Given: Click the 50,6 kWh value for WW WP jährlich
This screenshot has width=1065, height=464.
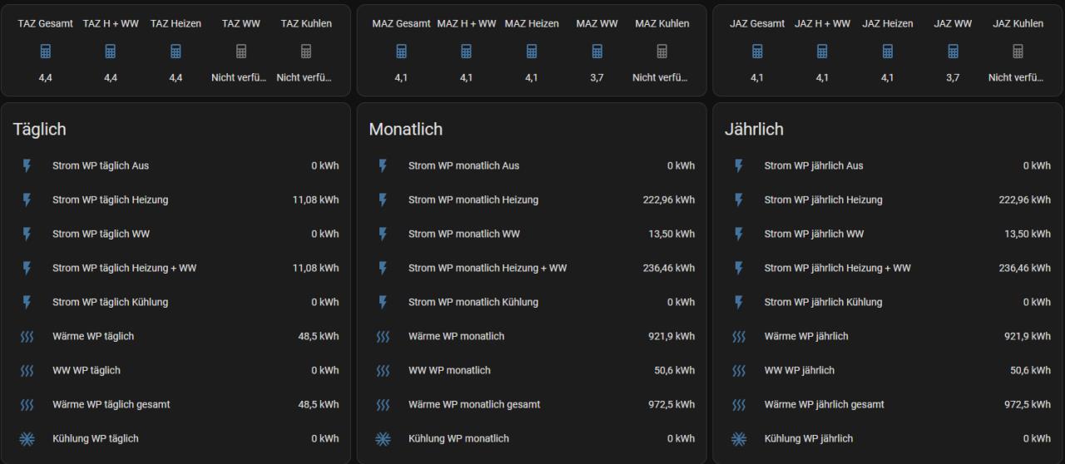Looking at the screenshot, I should 1030,370.
